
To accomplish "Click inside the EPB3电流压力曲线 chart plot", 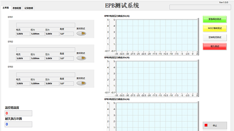I will tap(157, 117).
